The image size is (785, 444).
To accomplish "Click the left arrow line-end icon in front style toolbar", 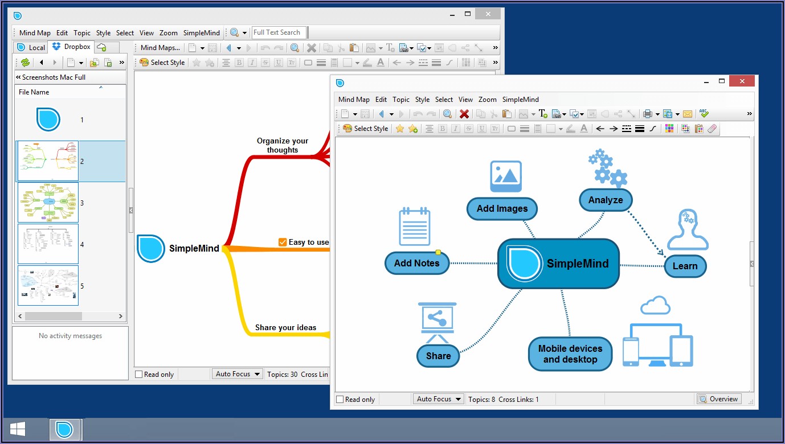I will click(600, 129).
